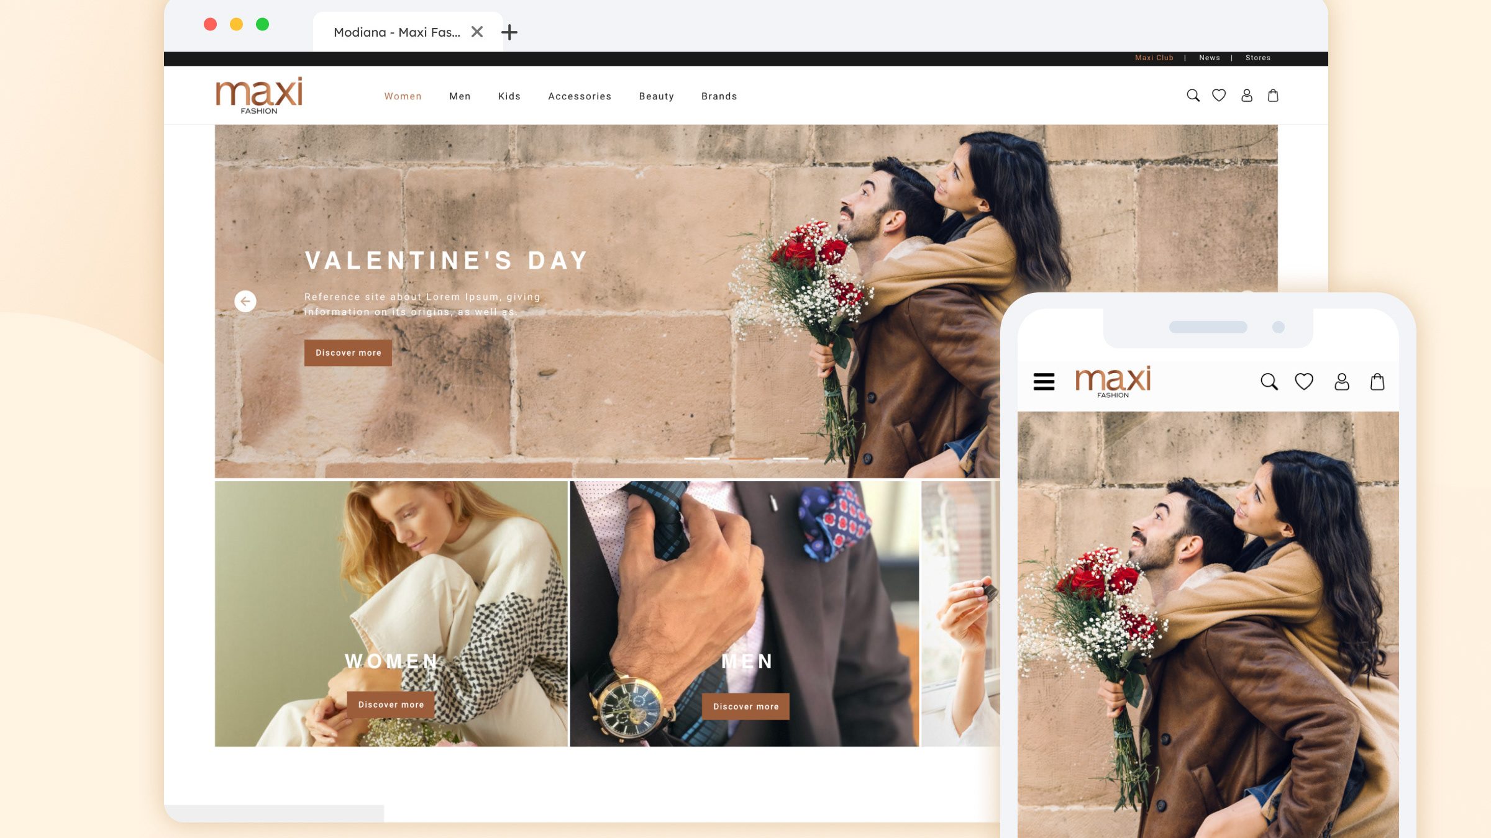
Task: Click the maxi Fashion logo on mobile preview
Action: point(1113,381)
